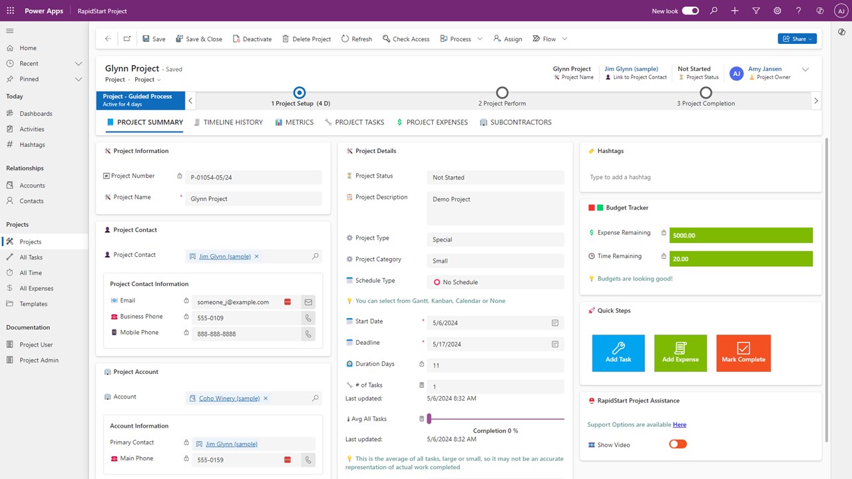This screenshot has width=852, height=479.
Task: Expand the Pinned menu chevron
Action: click(x=79, y=79)
